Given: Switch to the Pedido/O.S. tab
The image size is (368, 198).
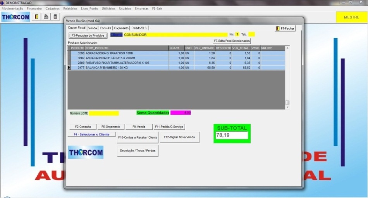Looking at the screenshot, I should pos(139,28).
